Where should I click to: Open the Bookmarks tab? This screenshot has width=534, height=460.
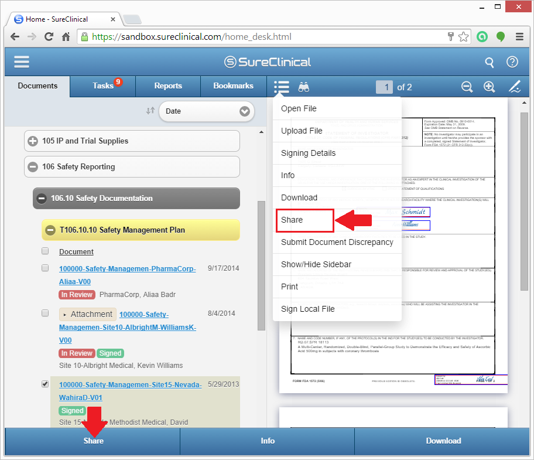point(233,86)
